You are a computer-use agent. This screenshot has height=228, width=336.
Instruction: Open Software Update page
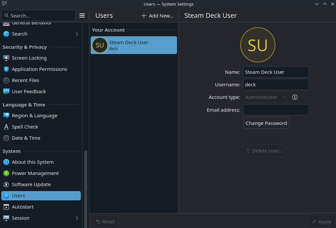[x=41, y=185]
